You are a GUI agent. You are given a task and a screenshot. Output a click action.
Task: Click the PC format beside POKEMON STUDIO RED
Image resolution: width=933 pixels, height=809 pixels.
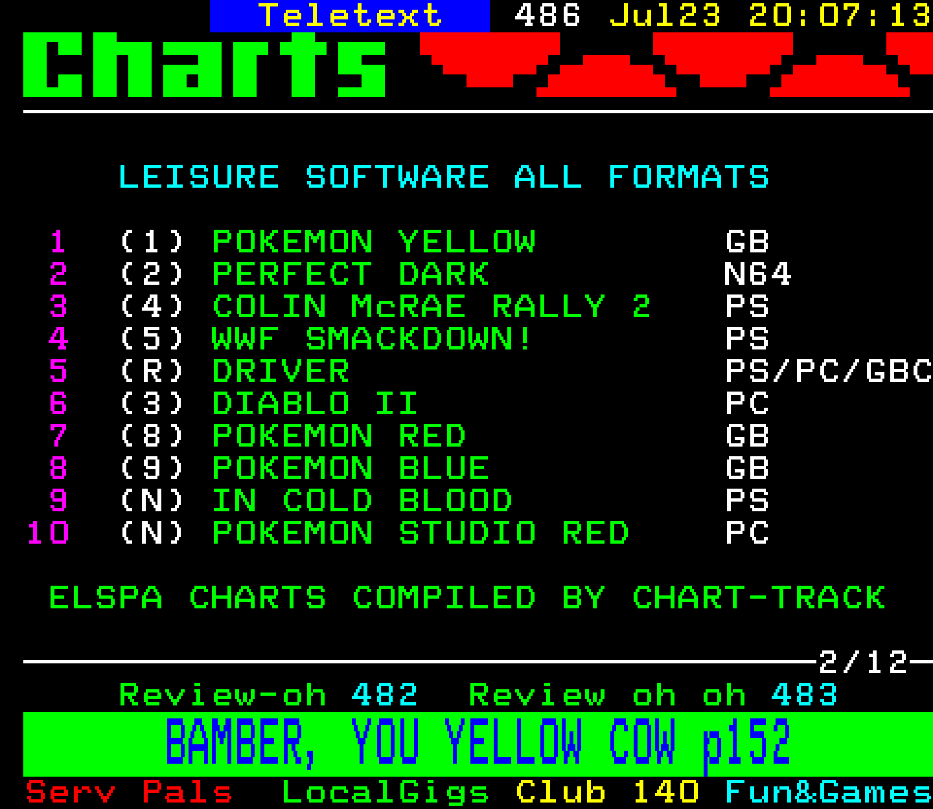point(747,533)
